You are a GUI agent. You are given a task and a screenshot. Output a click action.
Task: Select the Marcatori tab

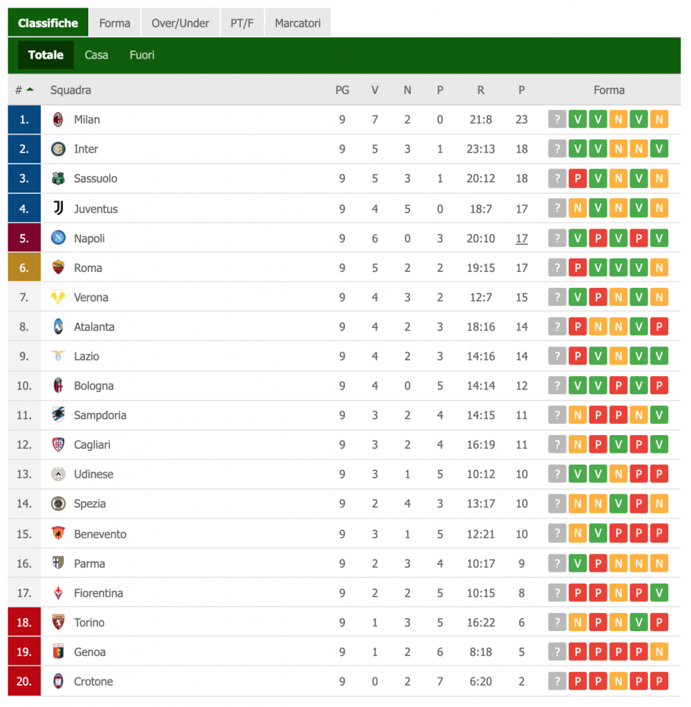pyautogui.click(x=298, y=23)
